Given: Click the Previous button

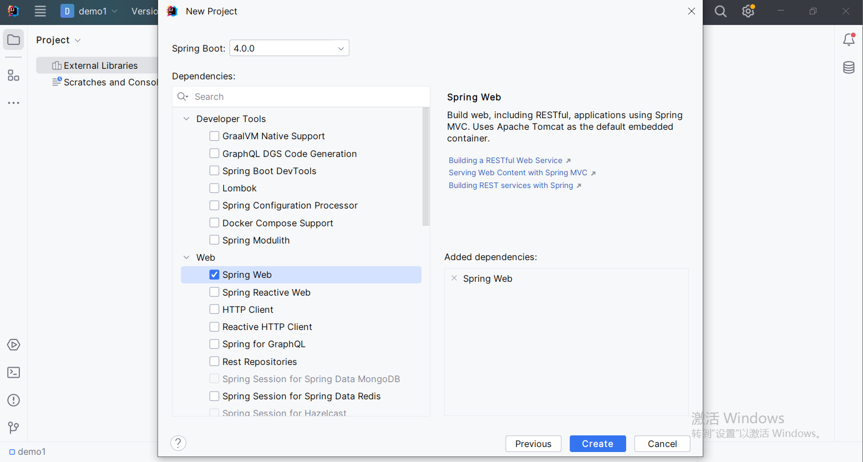Looking at the screenshot, I should click(x=534, y=444).
